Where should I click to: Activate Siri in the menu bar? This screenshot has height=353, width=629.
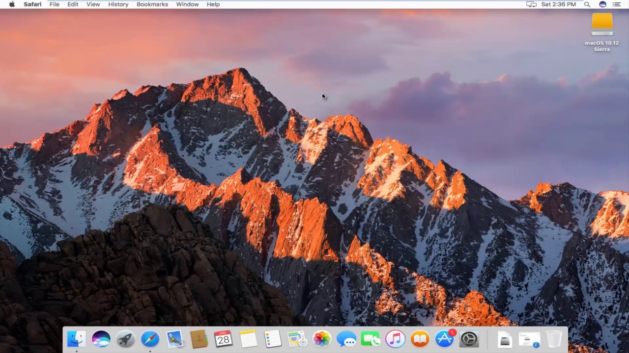pos(602,4)
